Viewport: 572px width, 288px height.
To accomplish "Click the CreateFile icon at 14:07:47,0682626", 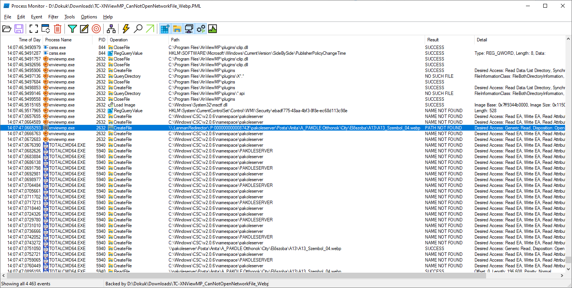I will [x=110, y=151].
